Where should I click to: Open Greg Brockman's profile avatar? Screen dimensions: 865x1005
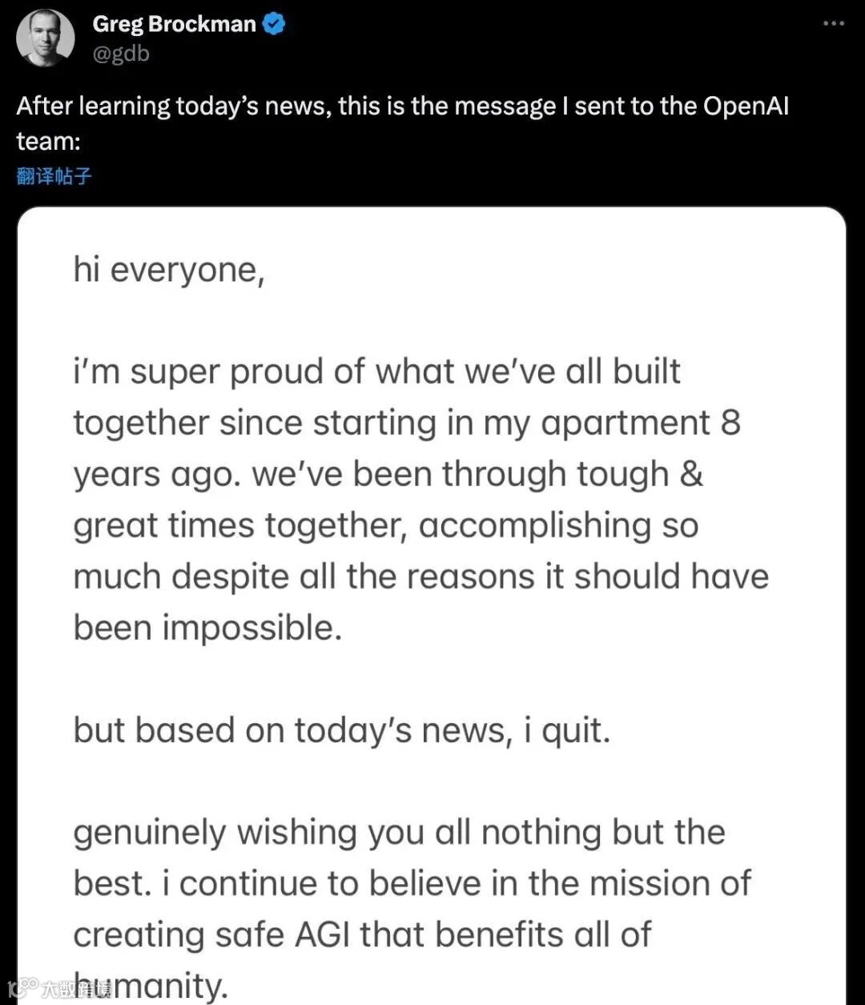click(x=45, y=38)
